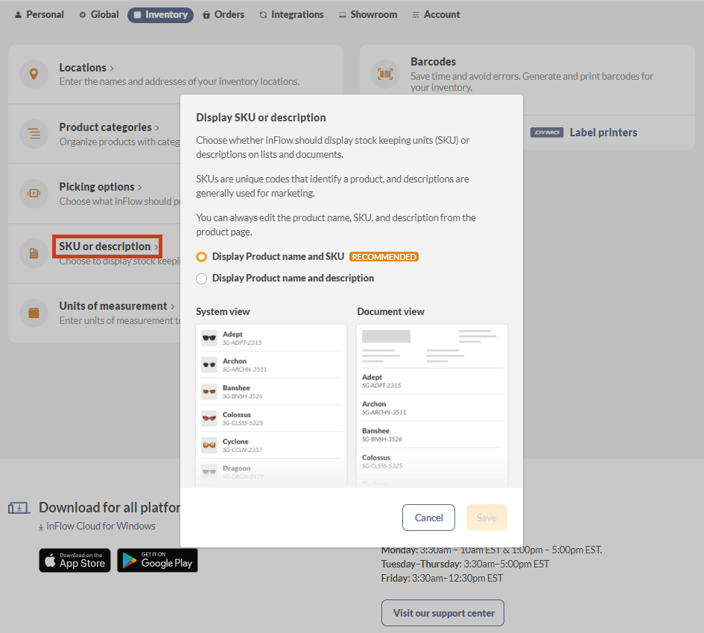This screenshot has width=704, height=633.
Task: Click the Banshee sunglasses thumbnail
Action: [209, 392]
